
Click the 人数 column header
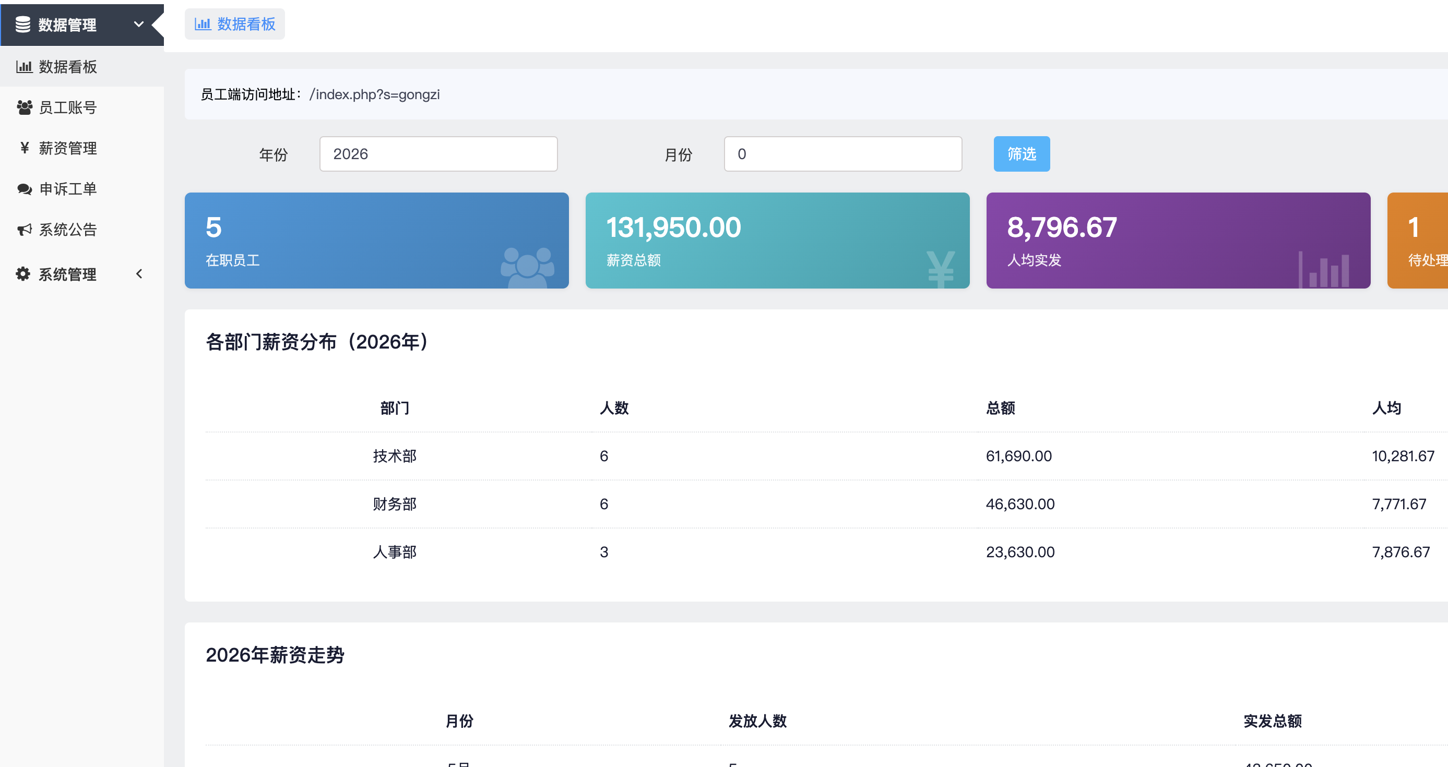click(614, 408)
